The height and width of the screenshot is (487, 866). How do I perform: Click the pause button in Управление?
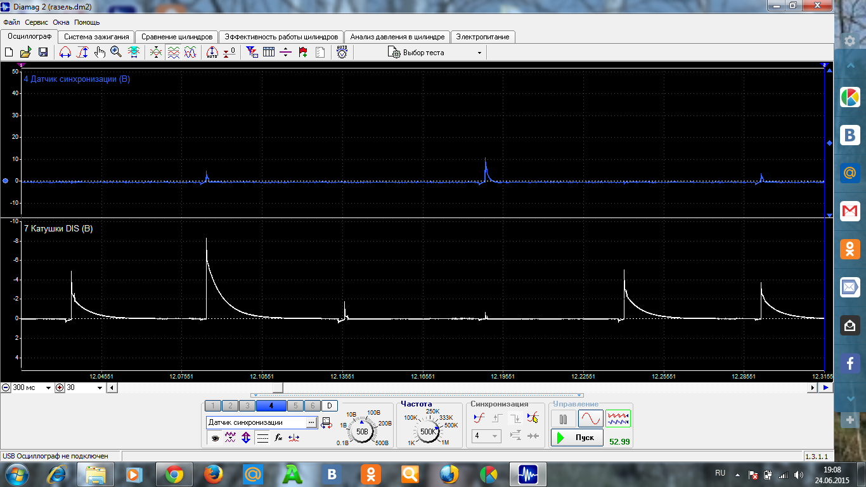point(563,419)
